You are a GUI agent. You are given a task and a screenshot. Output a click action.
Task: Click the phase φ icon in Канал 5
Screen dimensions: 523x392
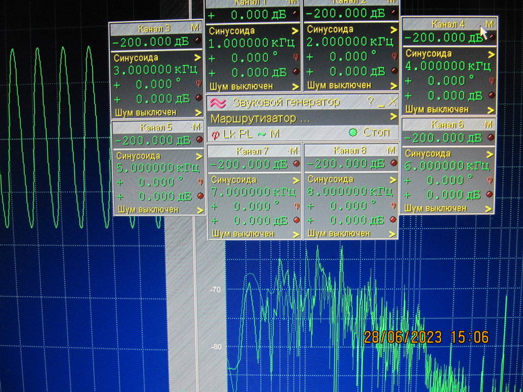tap(201, 182)
